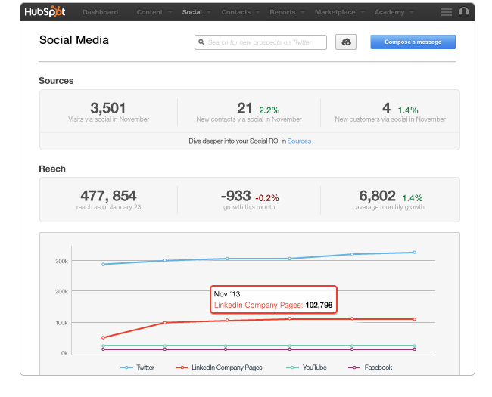Viewport: 492px width, 397px height.
Task: Toggle the Twitter series in chart legend
Action: (141, 368)
